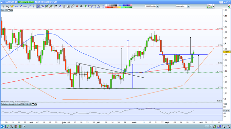Select the rectangle drawing tool

[x=94, y=6]
